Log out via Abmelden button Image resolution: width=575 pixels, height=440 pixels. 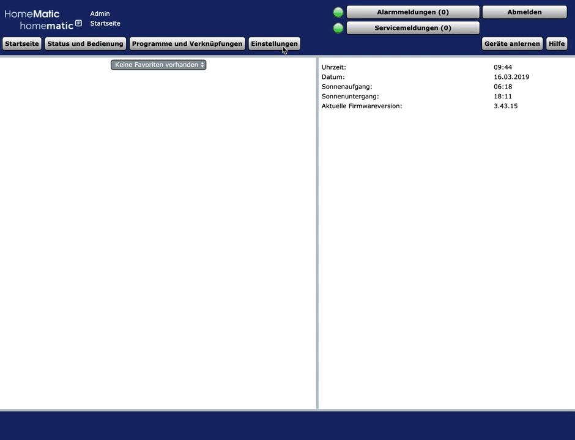click(524, 12)
